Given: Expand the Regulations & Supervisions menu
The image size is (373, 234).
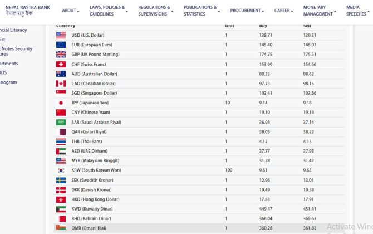Looking at the screenshot, I should click(156, 11).
